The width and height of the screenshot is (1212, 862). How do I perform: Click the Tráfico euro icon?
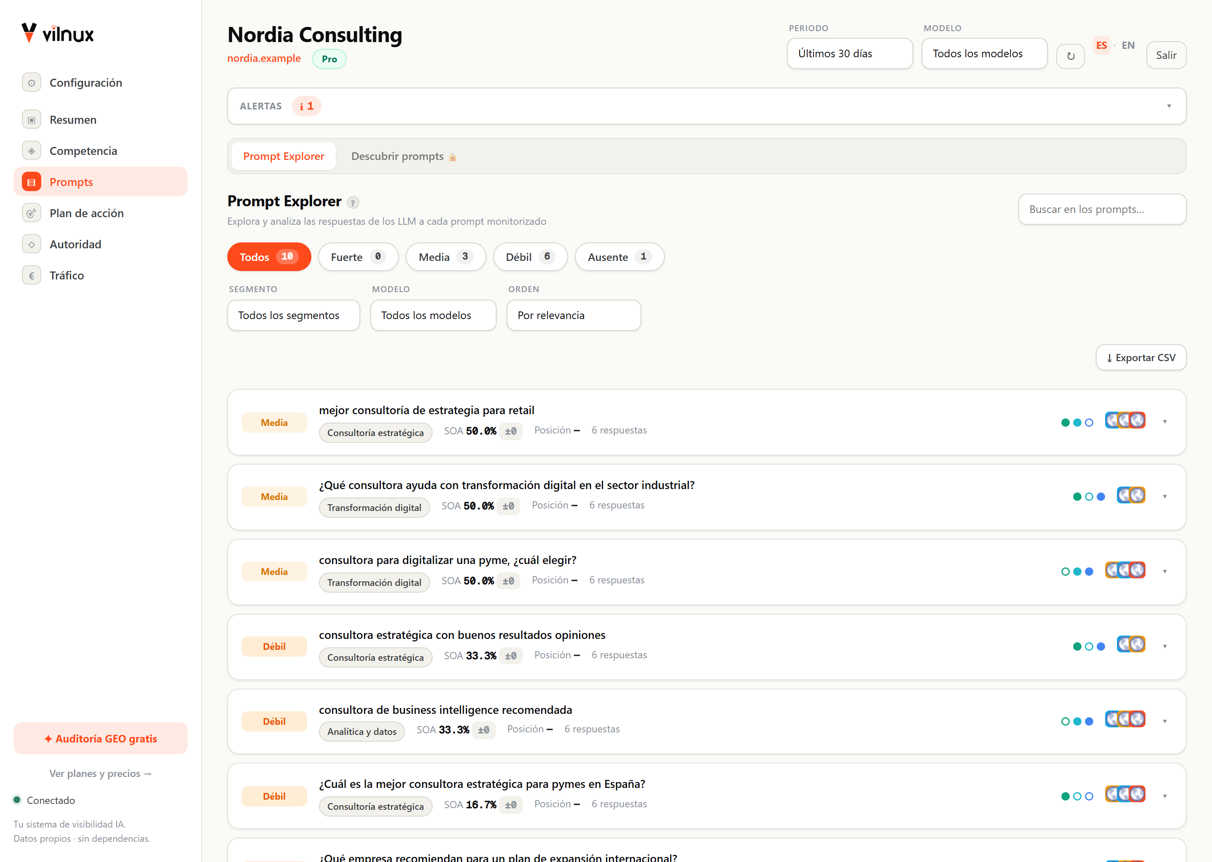(x=31, y=276)
